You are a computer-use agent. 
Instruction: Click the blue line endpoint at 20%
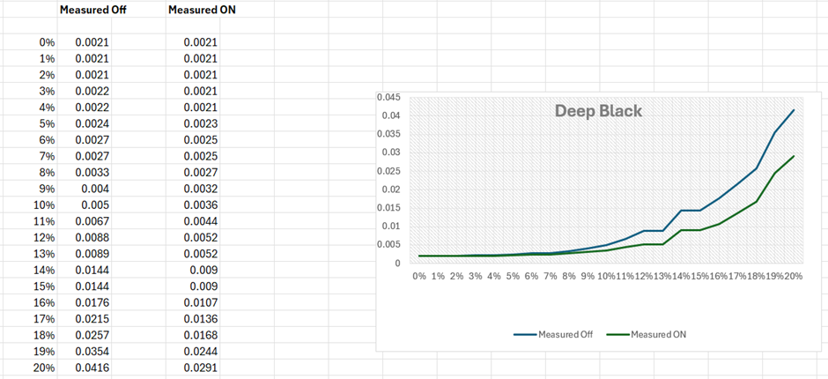[x=794, y=110]
